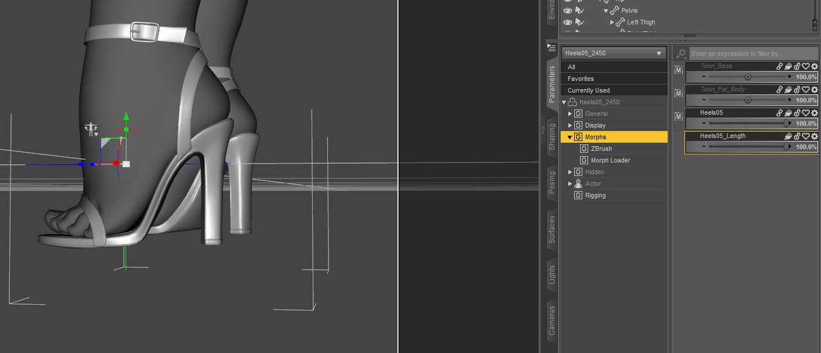Favorite the Heels05 property
The height and width of the screenshot is (353, 821).
pos(806,113)
